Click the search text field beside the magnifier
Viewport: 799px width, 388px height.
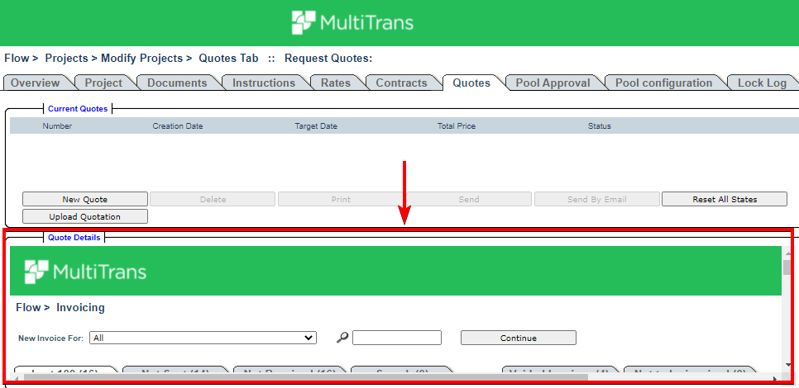[397, 338]
